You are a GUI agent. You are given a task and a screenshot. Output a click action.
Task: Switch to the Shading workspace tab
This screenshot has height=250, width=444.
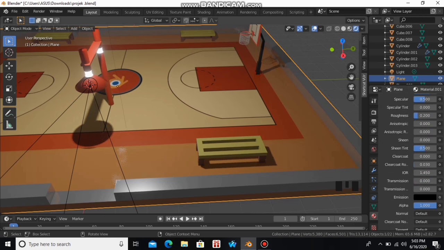[204, 12]
